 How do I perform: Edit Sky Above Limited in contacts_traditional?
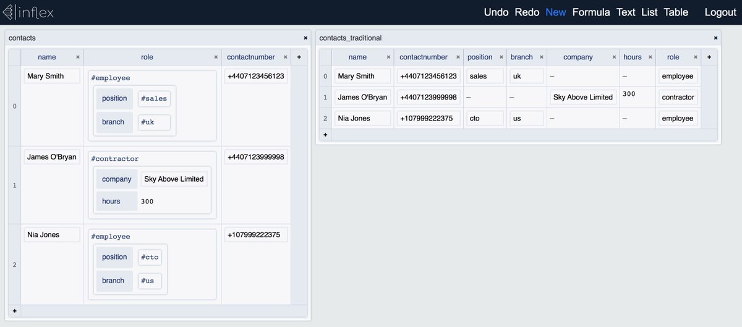pos(583,97)
